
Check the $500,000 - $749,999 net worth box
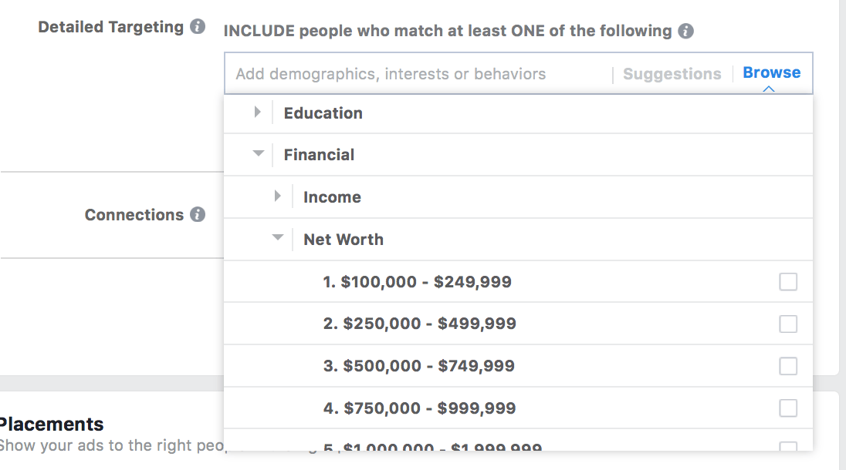tap(788, 366)
